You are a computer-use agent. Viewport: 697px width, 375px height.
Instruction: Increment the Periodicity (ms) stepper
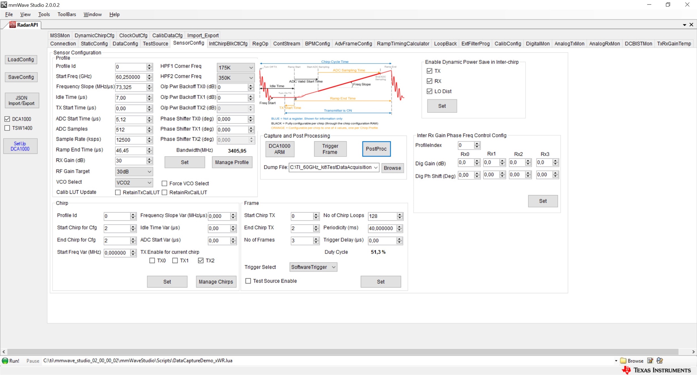pos(399,227)
